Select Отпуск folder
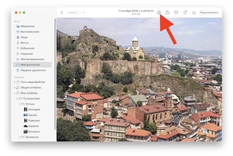The height and width of the screenshot is (156, 233). [x=30, y=104]
